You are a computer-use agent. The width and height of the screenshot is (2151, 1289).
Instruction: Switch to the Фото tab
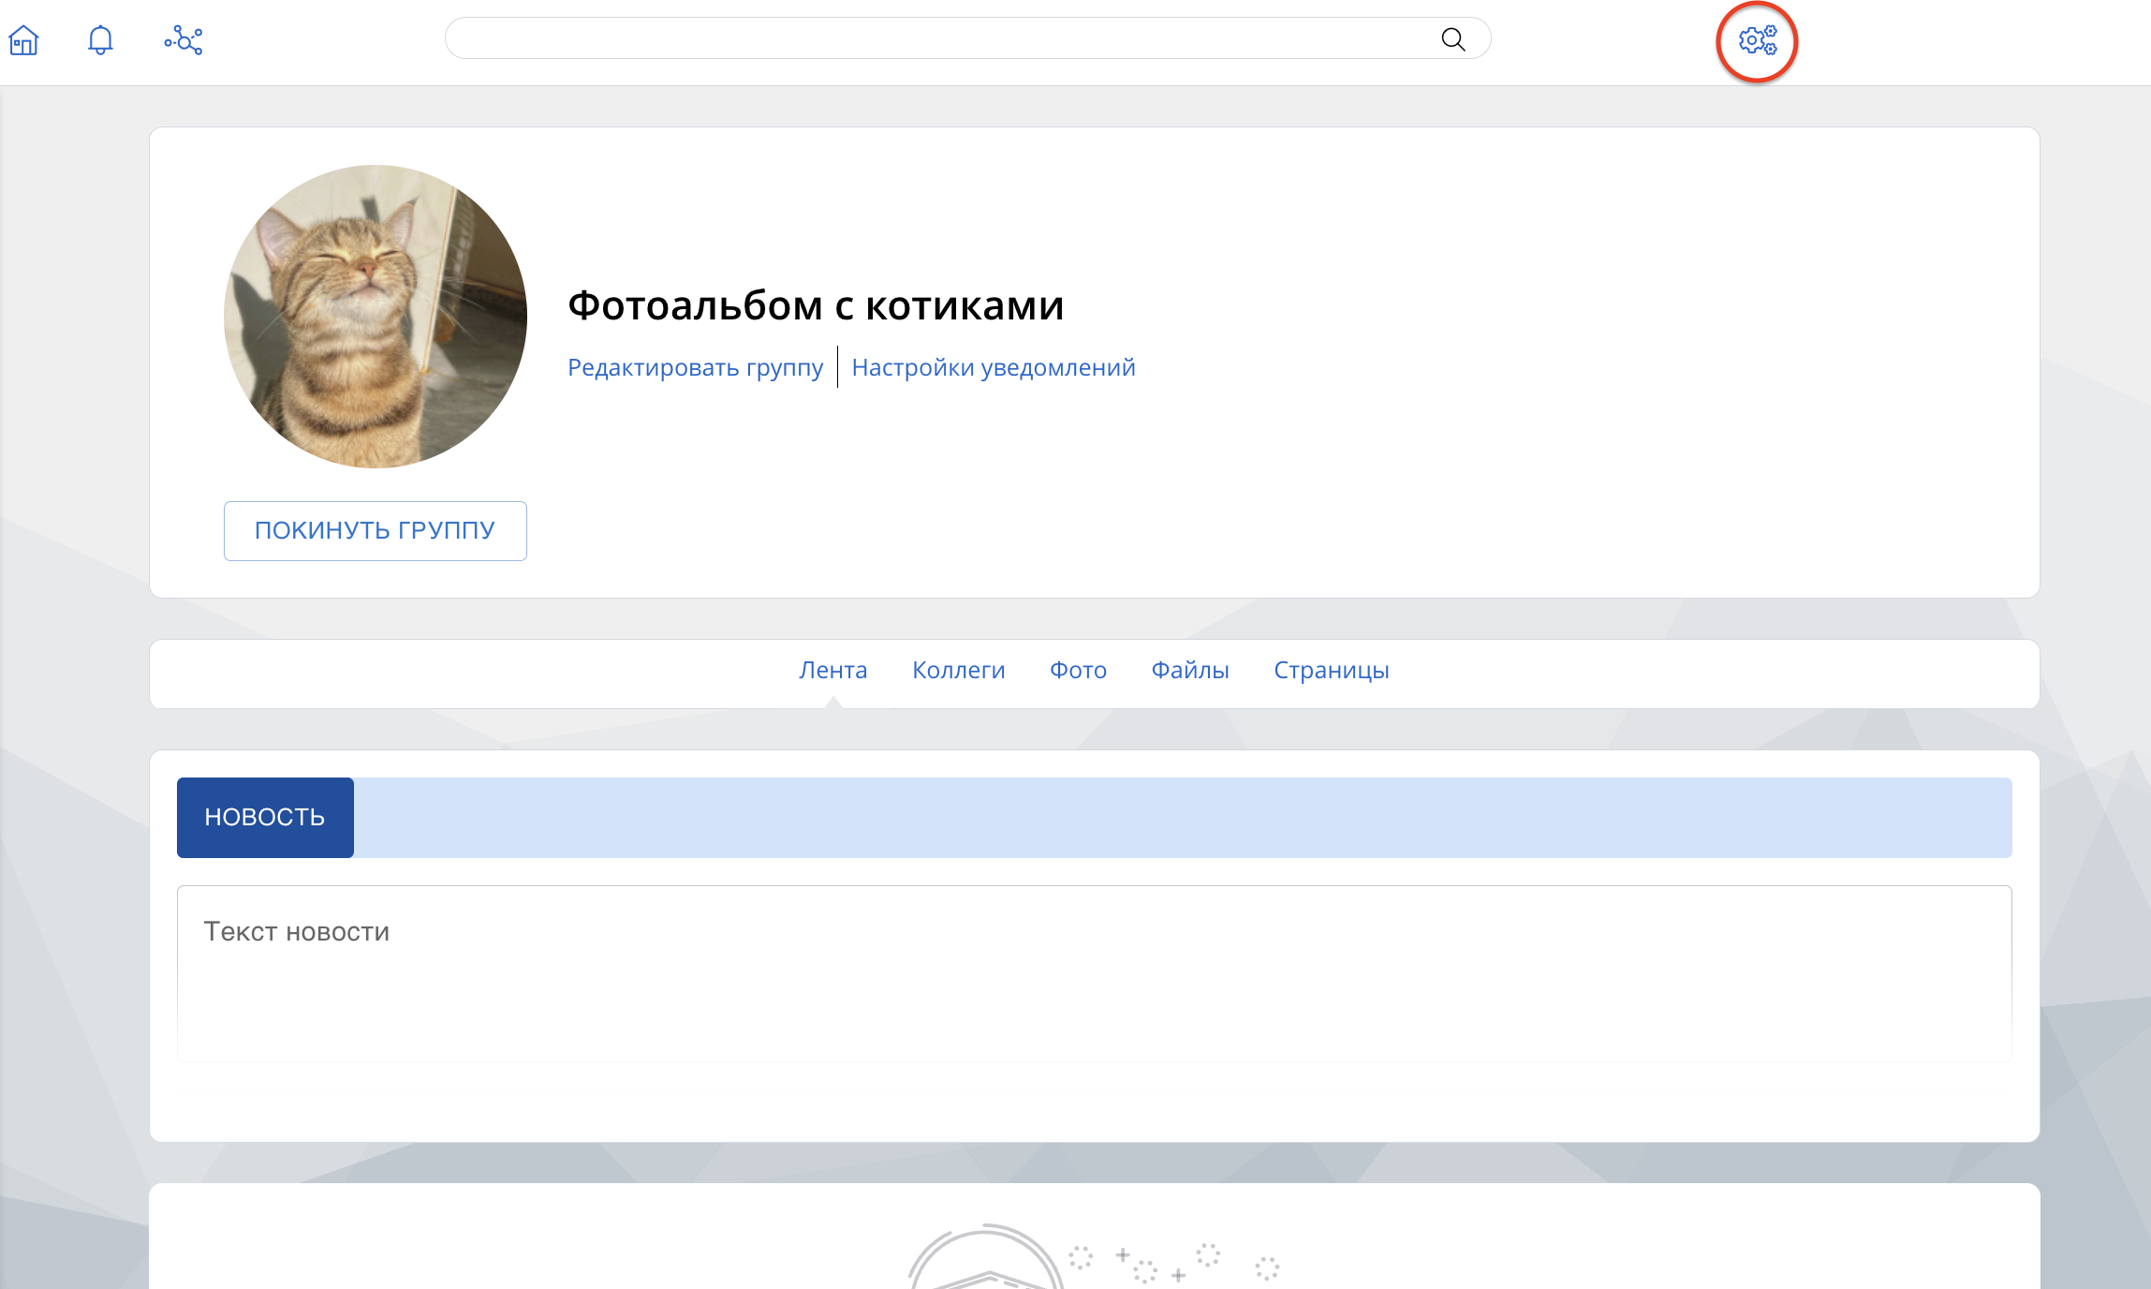point(1078,671)
